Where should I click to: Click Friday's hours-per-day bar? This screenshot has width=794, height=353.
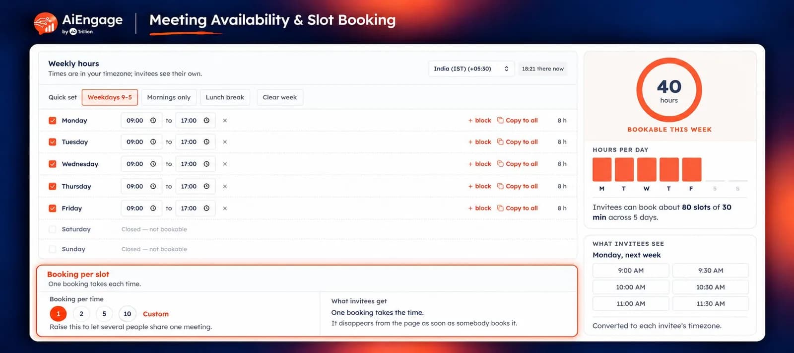[x=692, y=169]
